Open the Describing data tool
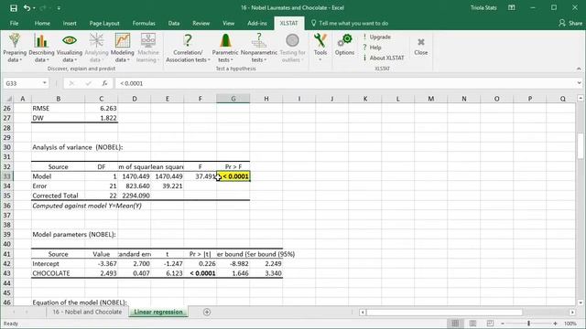This screenshot has width=586, height=329. [41, 48]
